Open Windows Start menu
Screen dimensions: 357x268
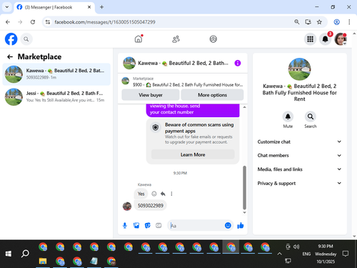(x=9, y=254)
